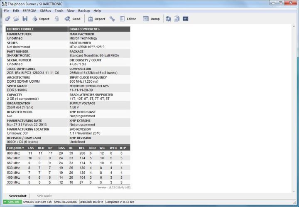Open the EEPROM menu
Viewport: 299px width, 207px height.
[29, 11]
